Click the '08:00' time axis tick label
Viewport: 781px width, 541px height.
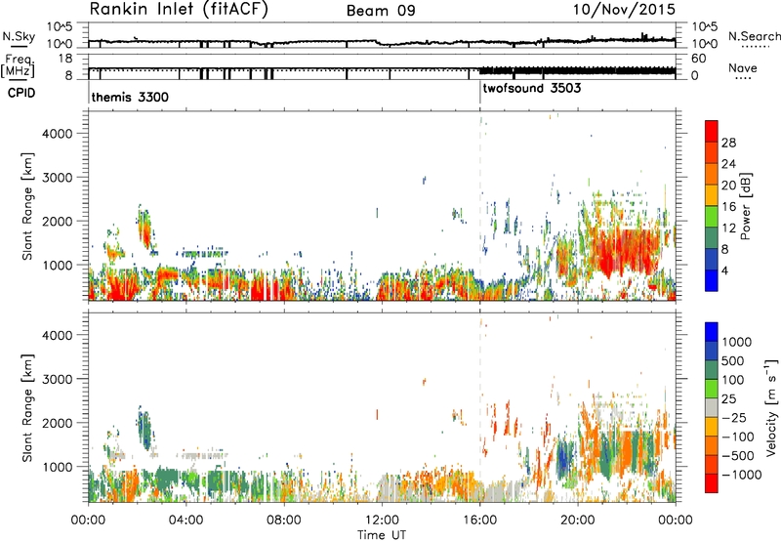[x=284, y=520]
